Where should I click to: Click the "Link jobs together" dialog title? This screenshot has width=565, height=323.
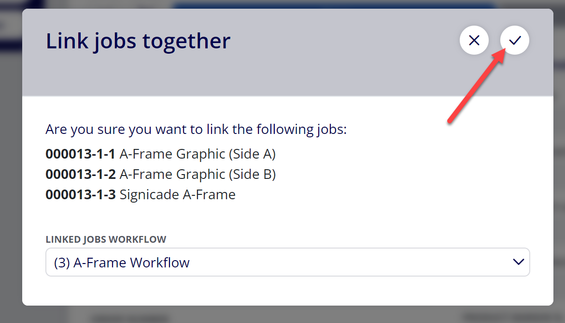138,41
